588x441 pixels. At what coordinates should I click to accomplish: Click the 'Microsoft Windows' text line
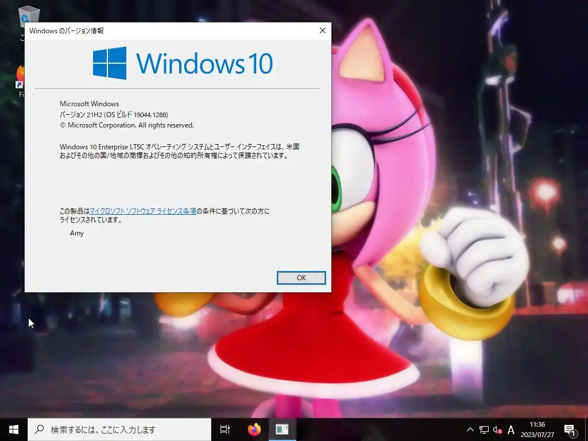(89, 104)
